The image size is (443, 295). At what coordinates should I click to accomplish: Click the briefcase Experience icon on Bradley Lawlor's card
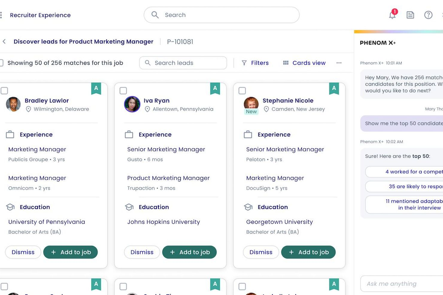(10, 134)
